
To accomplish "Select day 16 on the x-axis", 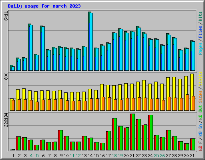I will coord(102,156).
